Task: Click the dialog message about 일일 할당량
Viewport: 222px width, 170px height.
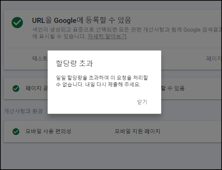Action: [x=102, y=81]
